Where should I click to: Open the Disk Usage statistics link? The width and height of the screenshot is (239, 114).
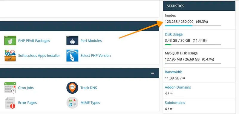(174, 34)
